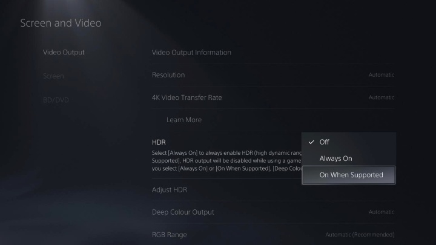
Task: Expand 4K Video Transfer Rate setting
Action: tap(272, 97)
